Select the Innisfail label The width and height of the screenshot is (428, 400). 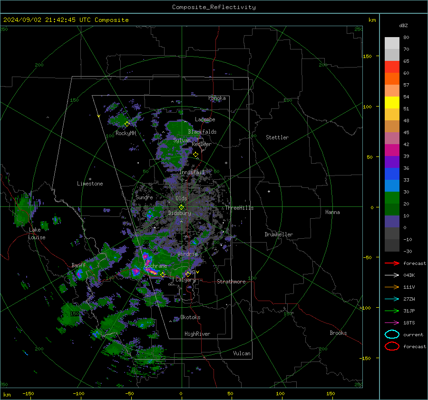pos(192,172)
